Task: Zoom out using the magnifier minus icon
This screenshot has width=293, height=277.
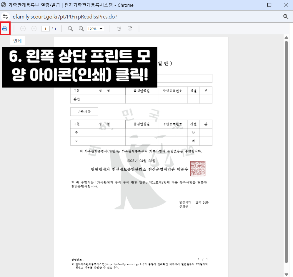Action: 70,28
